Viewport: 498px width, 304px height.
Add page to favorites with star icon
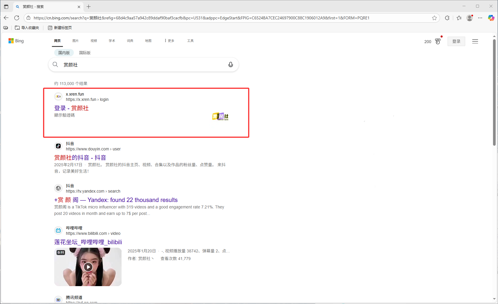[434, 18]
